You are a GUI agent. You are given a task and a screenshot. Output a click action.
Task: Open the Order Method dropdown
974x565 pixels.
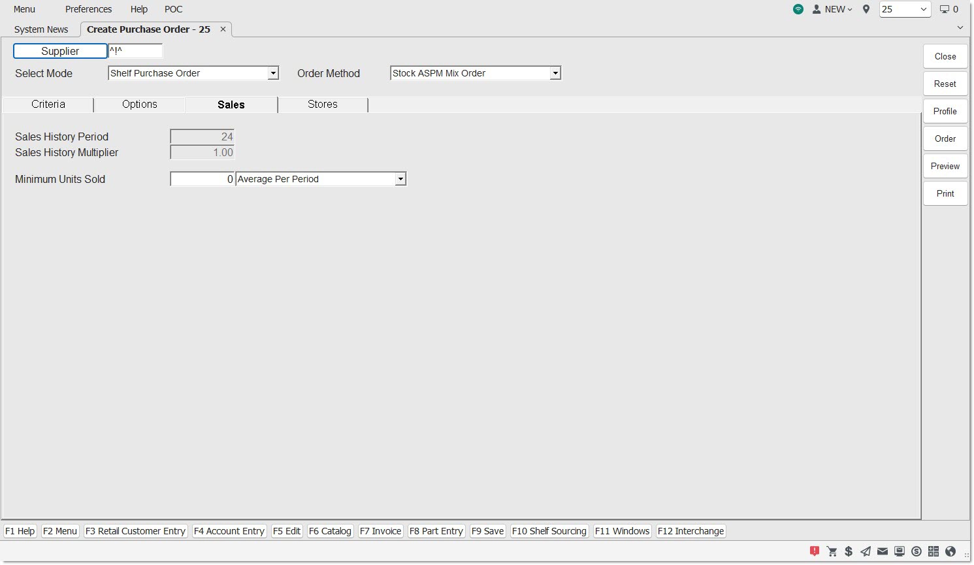tap(555, 74)
